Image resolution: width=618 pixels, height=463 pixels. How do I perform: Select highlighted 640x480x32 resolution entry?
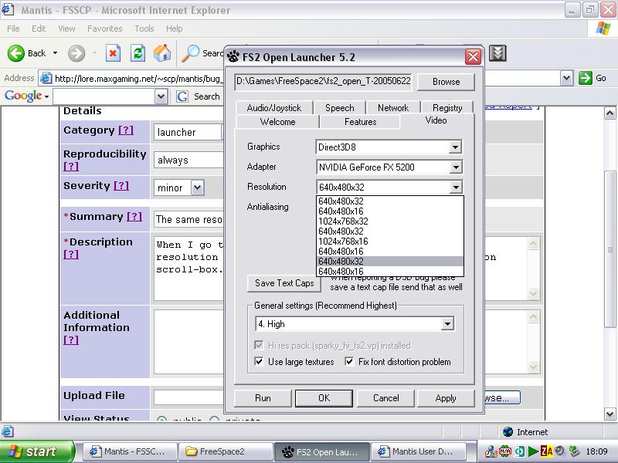(x=390, y=262)
